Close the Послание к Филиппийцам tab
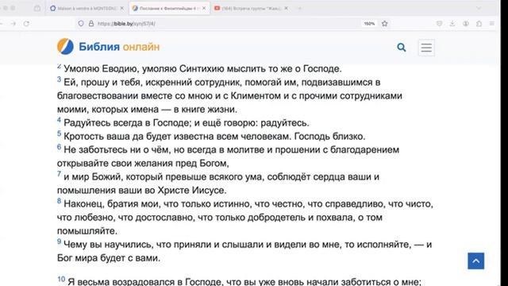Image resolution: width=508 pixels, height=286 pixels. [x=204, y=8]
